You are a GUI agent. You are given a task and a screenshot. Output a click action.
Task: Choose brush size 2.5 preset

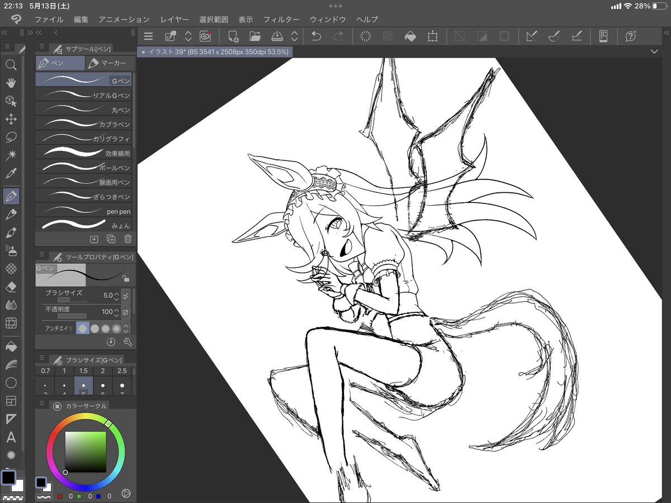(122, 371)
